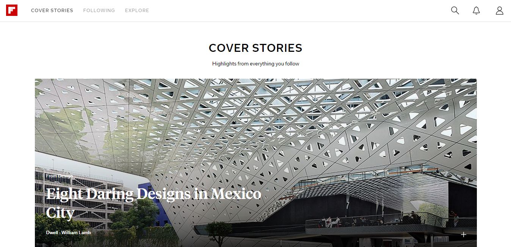
Task: Switch to the Following tab
Action: click(x=99, y=11)
